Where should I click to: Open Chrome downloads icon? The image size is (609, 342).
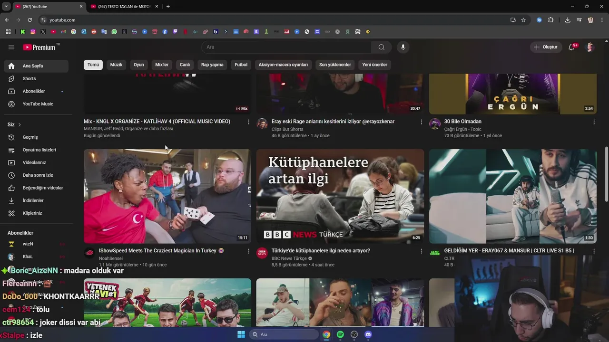point(568,20)
